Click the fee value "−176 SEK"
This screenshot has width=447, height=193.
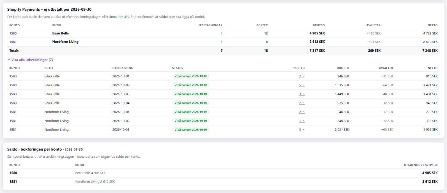pos(373,33)
